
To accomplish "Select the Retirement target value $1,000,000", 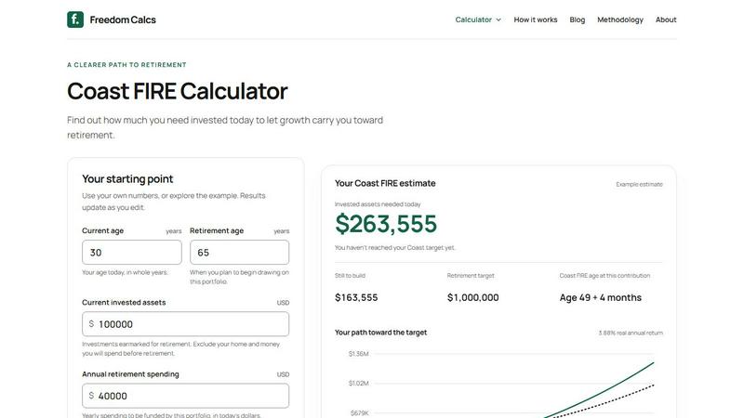I will click(x=472, y=297).
